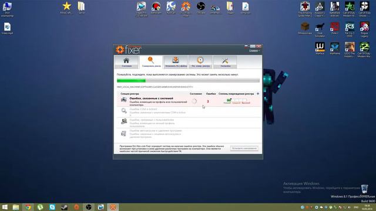Open the Warface desktop shortcut
Screen dimensions: 376x211
320,48
